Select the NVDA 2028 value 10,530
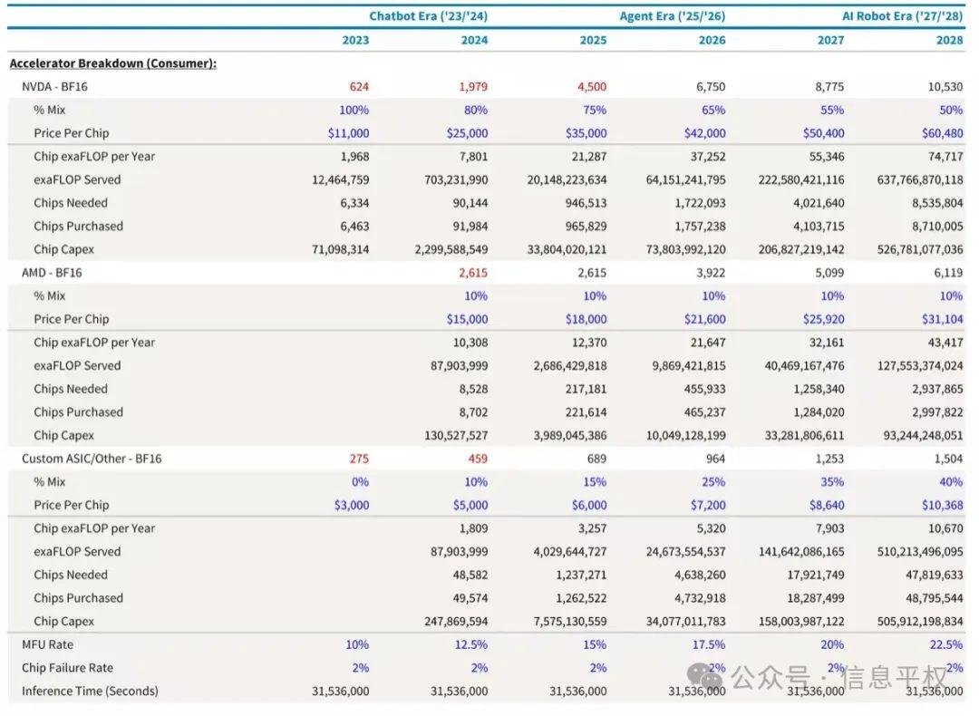Screen dimensions: 979x716 pyautogui.click(x=945, y=87)
